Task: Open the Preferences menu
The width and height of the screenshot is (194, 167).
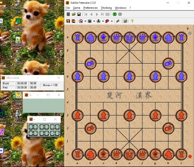Action: coord(91,8)
